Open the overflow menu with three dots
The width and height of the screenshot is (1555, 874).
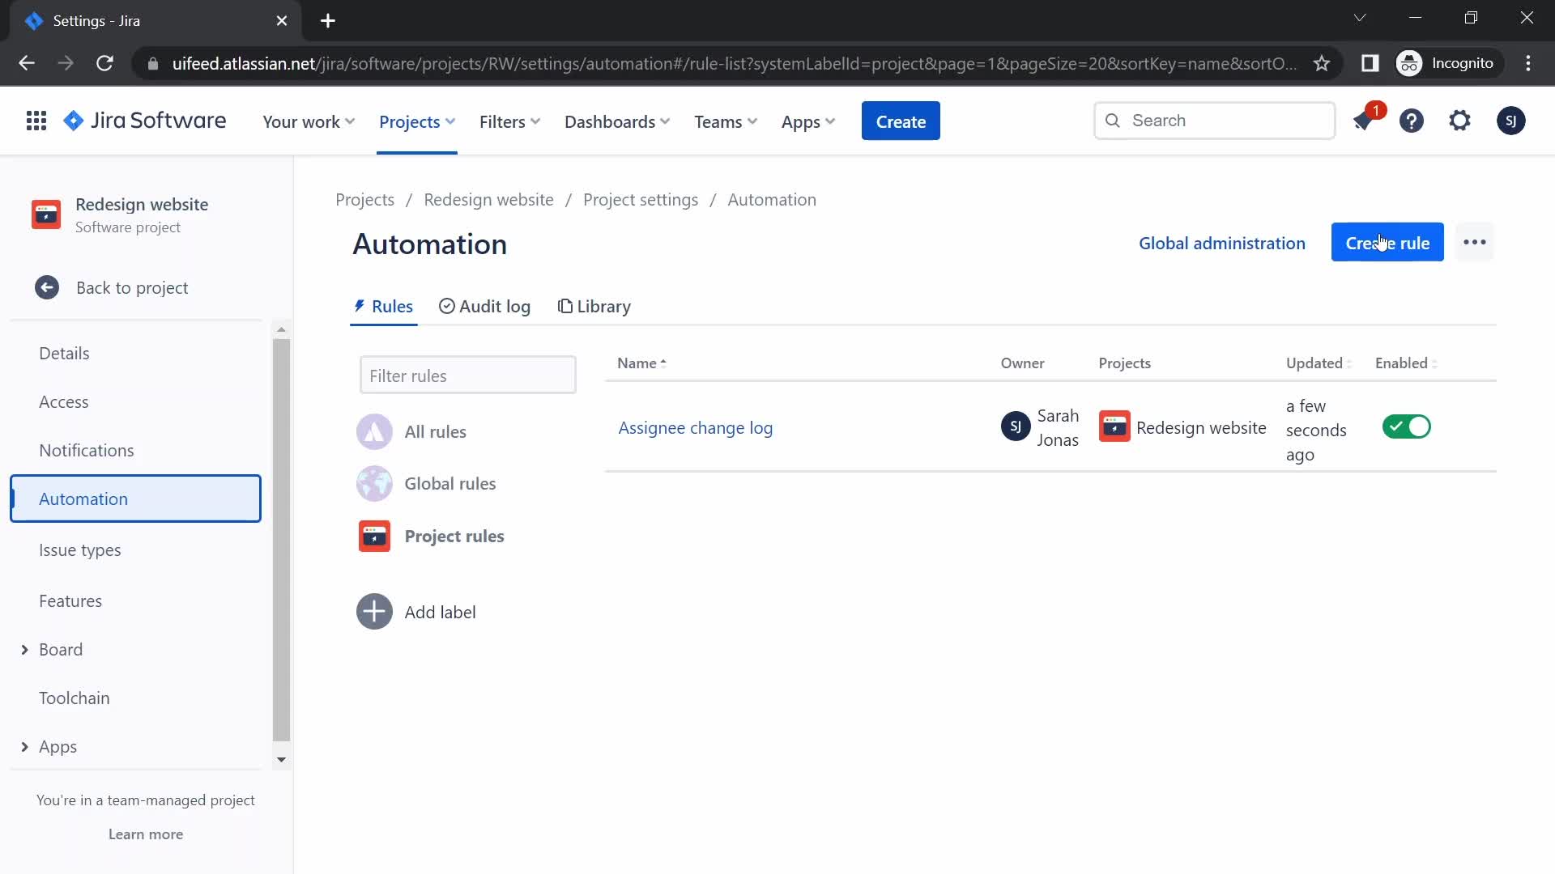click(1476, 244)
